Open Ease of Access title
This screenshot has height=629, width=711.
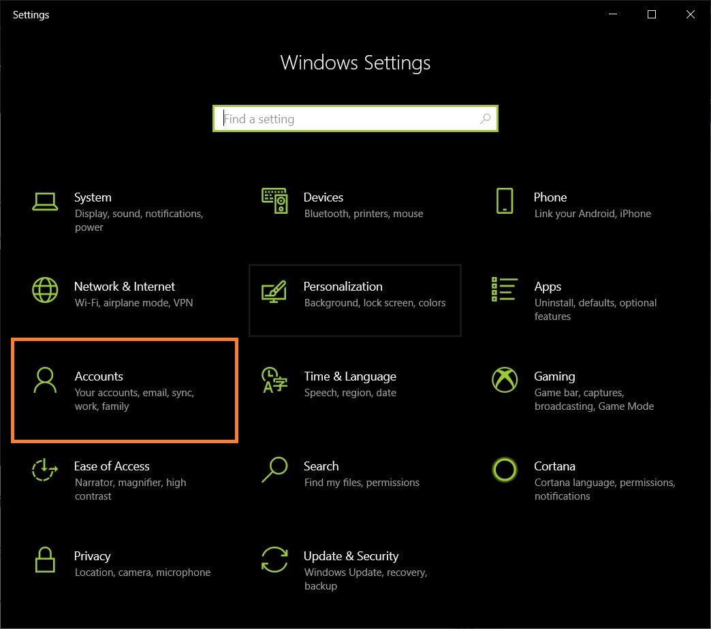(112, 466)
